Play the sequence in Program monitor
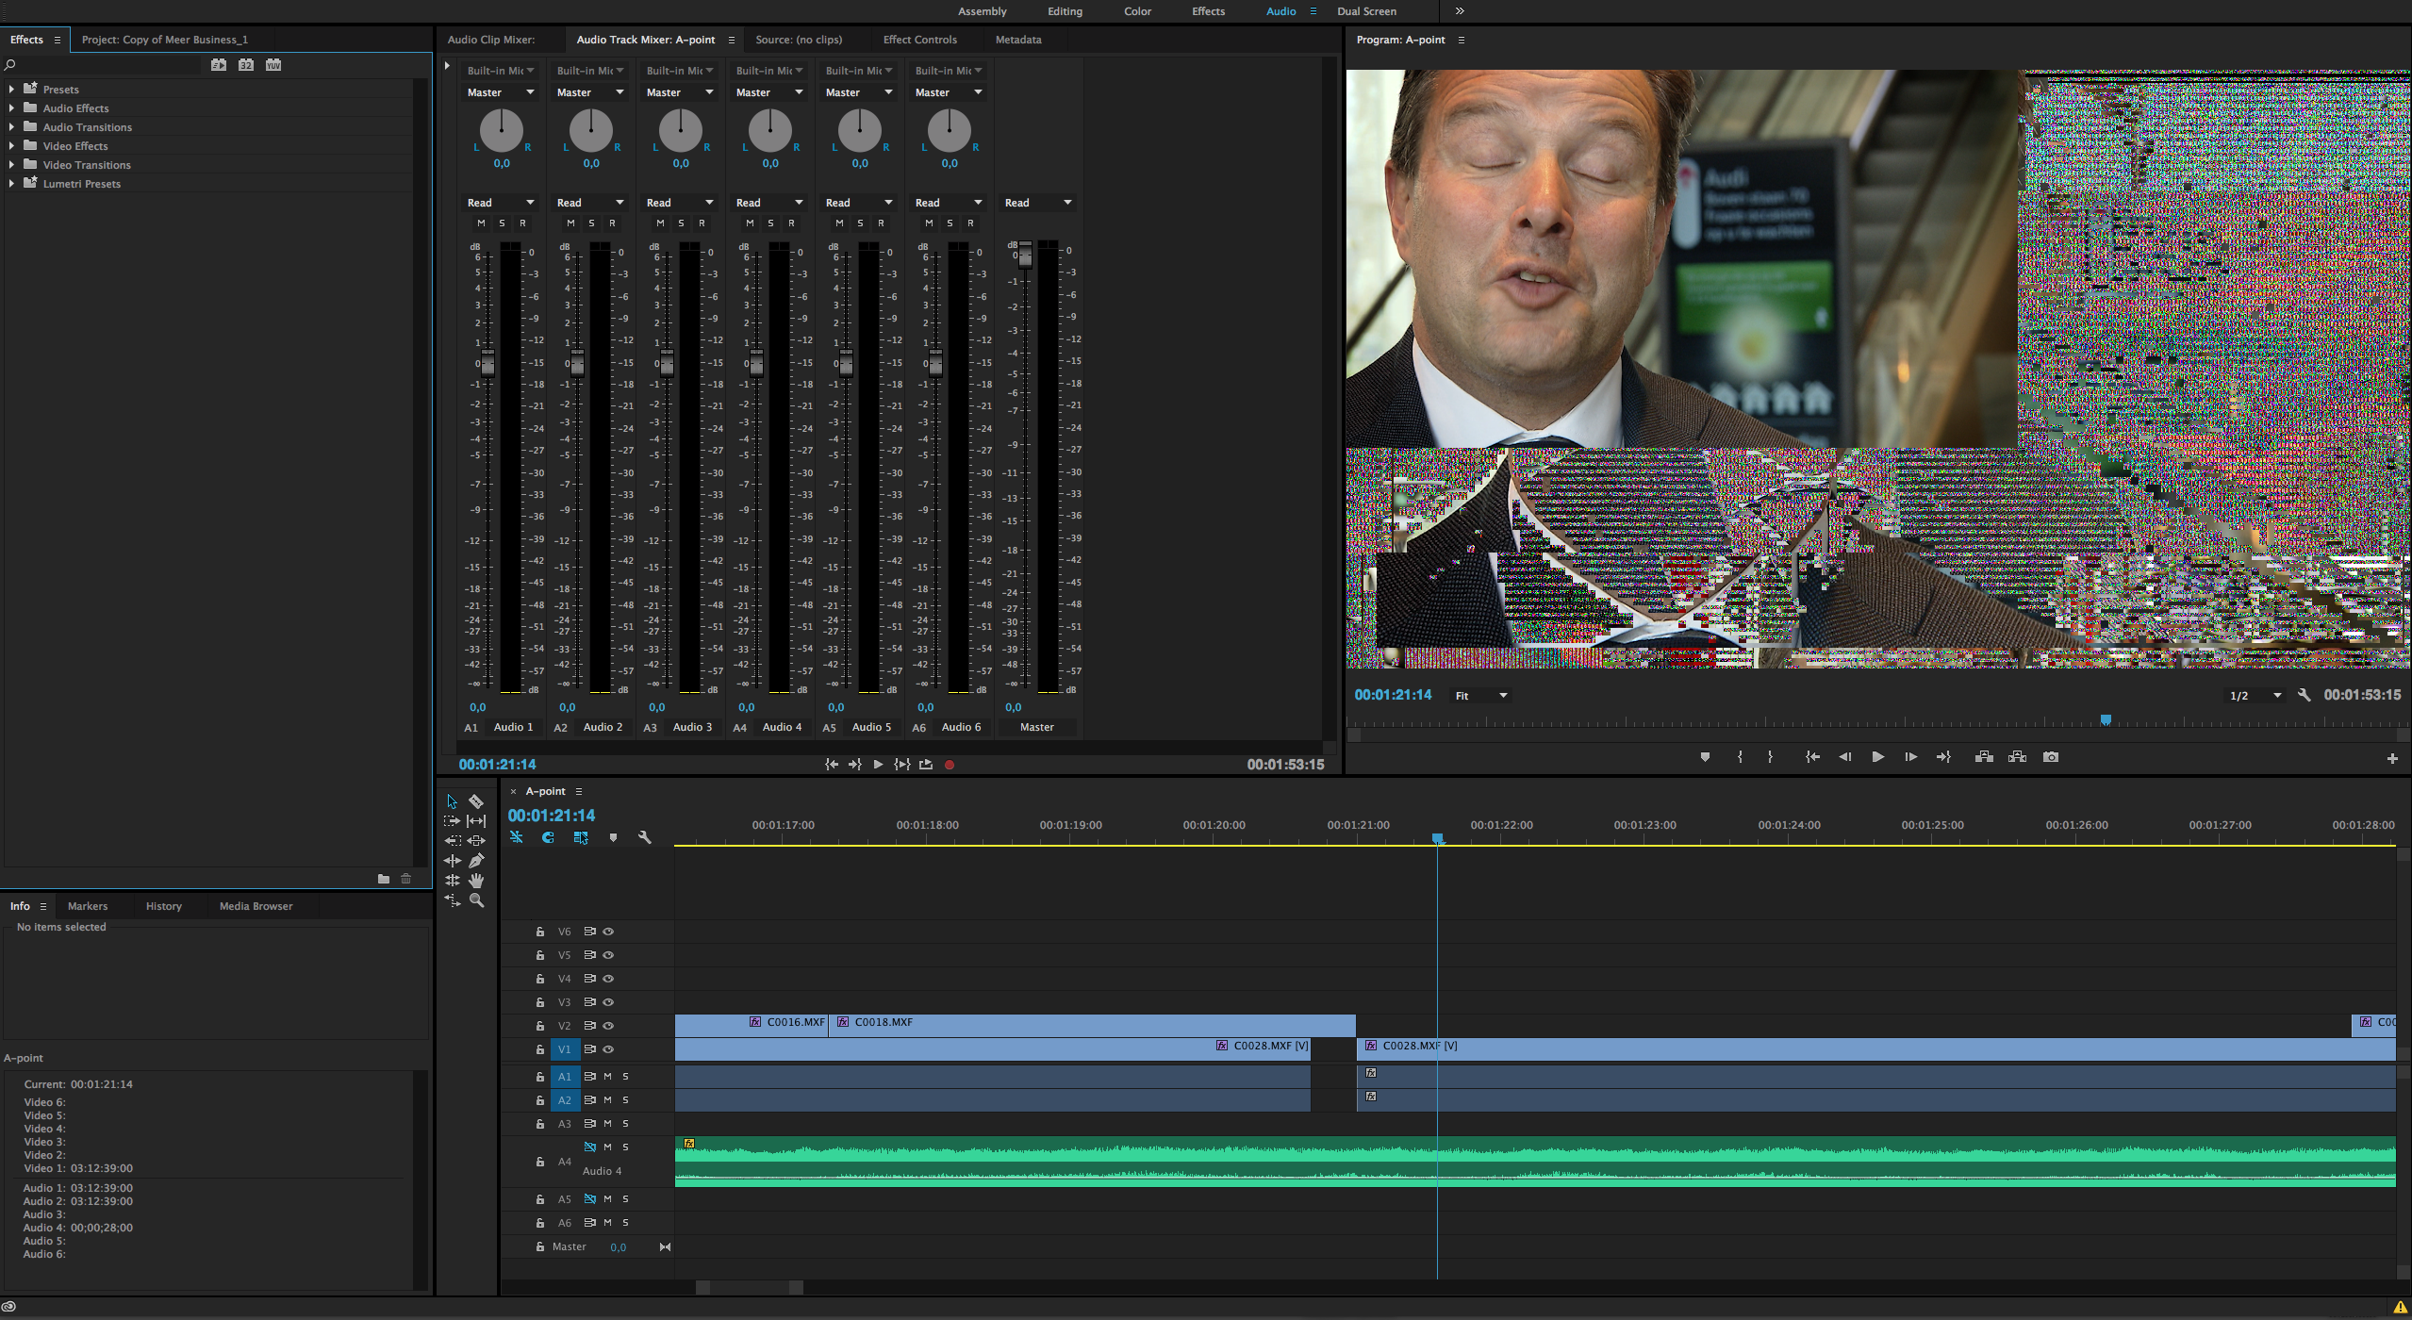 pyautogui.click(x=1877, y=757)
